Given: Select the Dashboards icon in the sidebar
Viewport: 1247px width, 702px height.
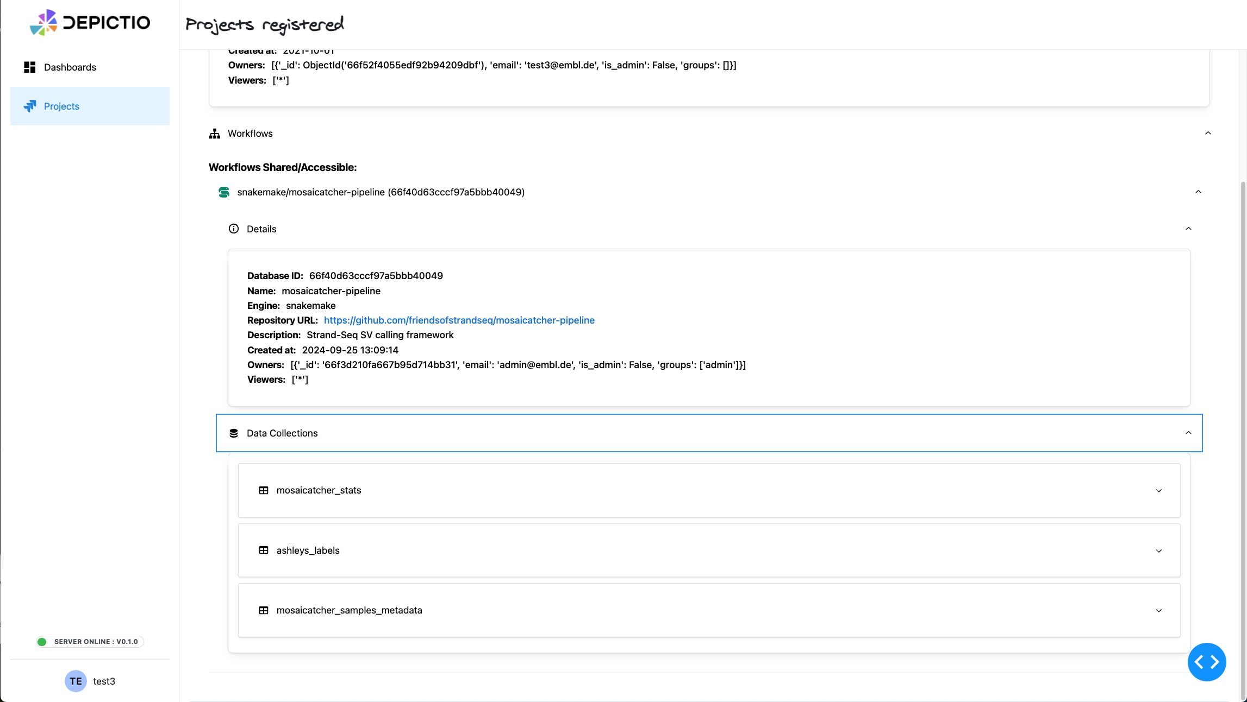Looking at the screenshot, I should tap(29, 67).
